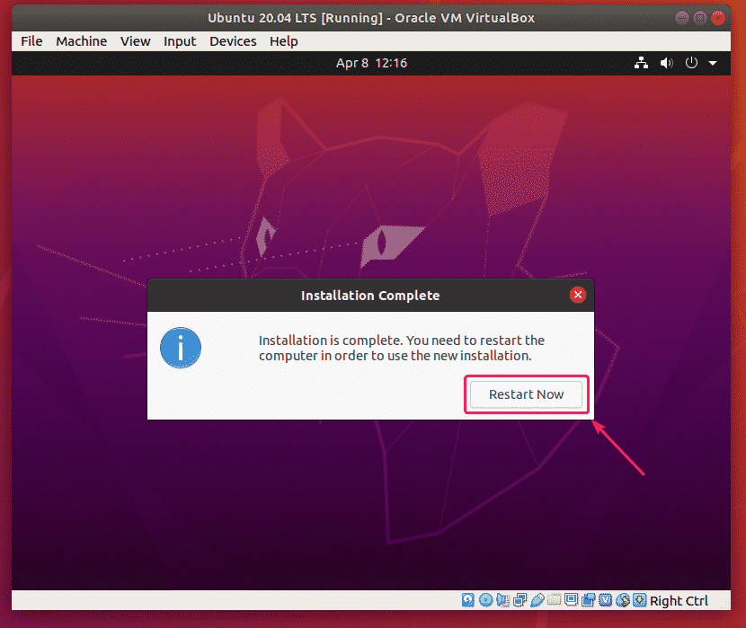Click the power icon in top bar

pyautogui.click(x=691, y=63)
